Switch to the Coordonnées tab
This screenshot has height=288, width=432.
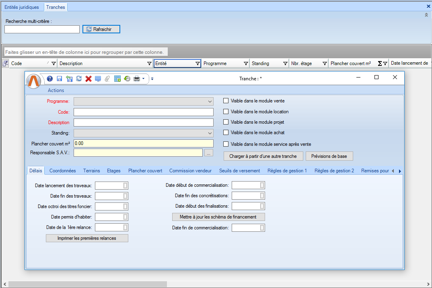tap(62, 171)
